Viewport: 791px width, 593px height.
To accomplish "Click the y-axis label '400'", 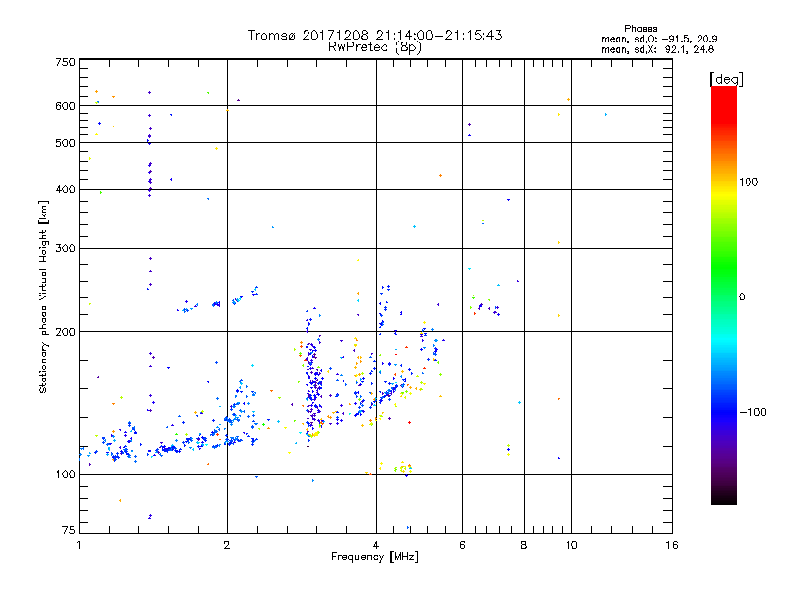I will pyautogui.click(x=65, y=189).
